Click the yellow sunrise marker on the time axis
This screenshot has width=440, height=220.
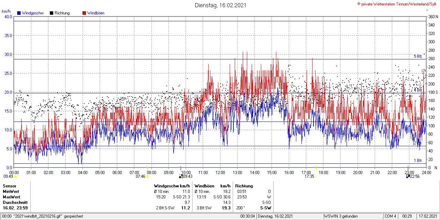147,168
